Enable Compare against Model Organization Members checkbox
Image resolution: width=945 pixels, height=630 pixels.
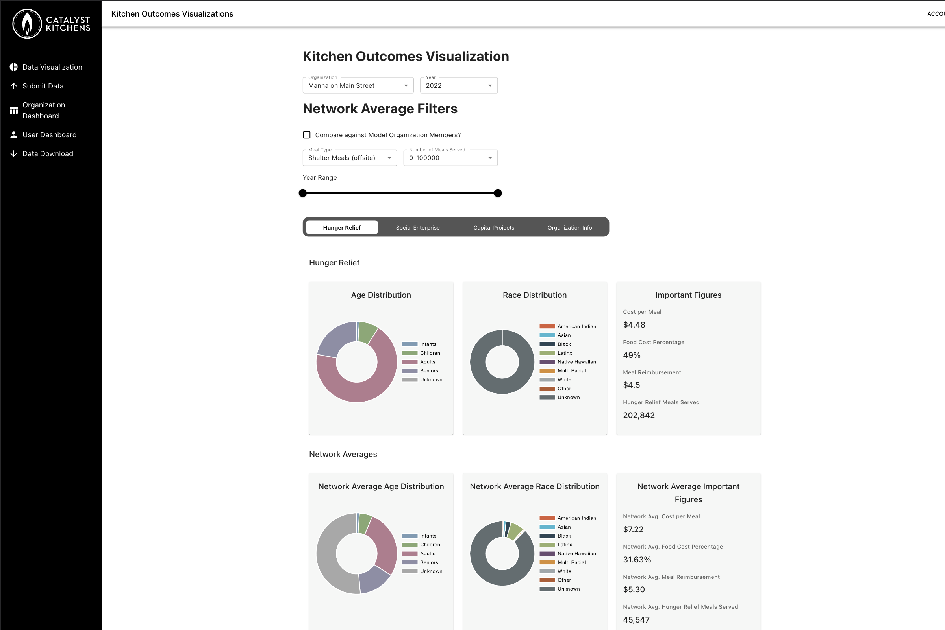click(307, 135)
